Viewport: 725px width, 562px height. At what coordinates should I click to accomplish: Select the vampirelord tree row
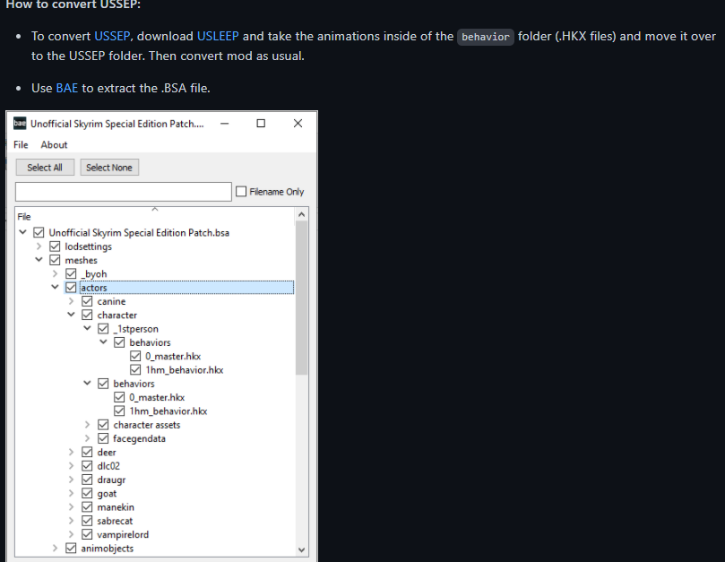[123, 534]
